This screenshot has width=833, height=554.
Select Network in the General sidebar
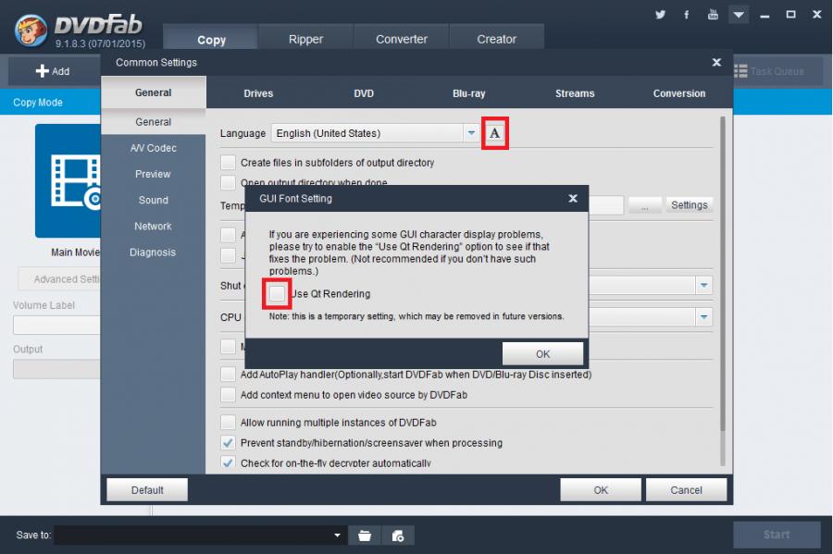coord(153,227)
